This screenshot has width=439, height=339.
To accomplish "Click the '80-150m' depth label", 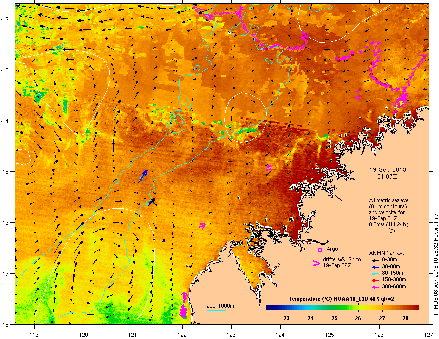I will pyautogui.click(x=392, y=273).
